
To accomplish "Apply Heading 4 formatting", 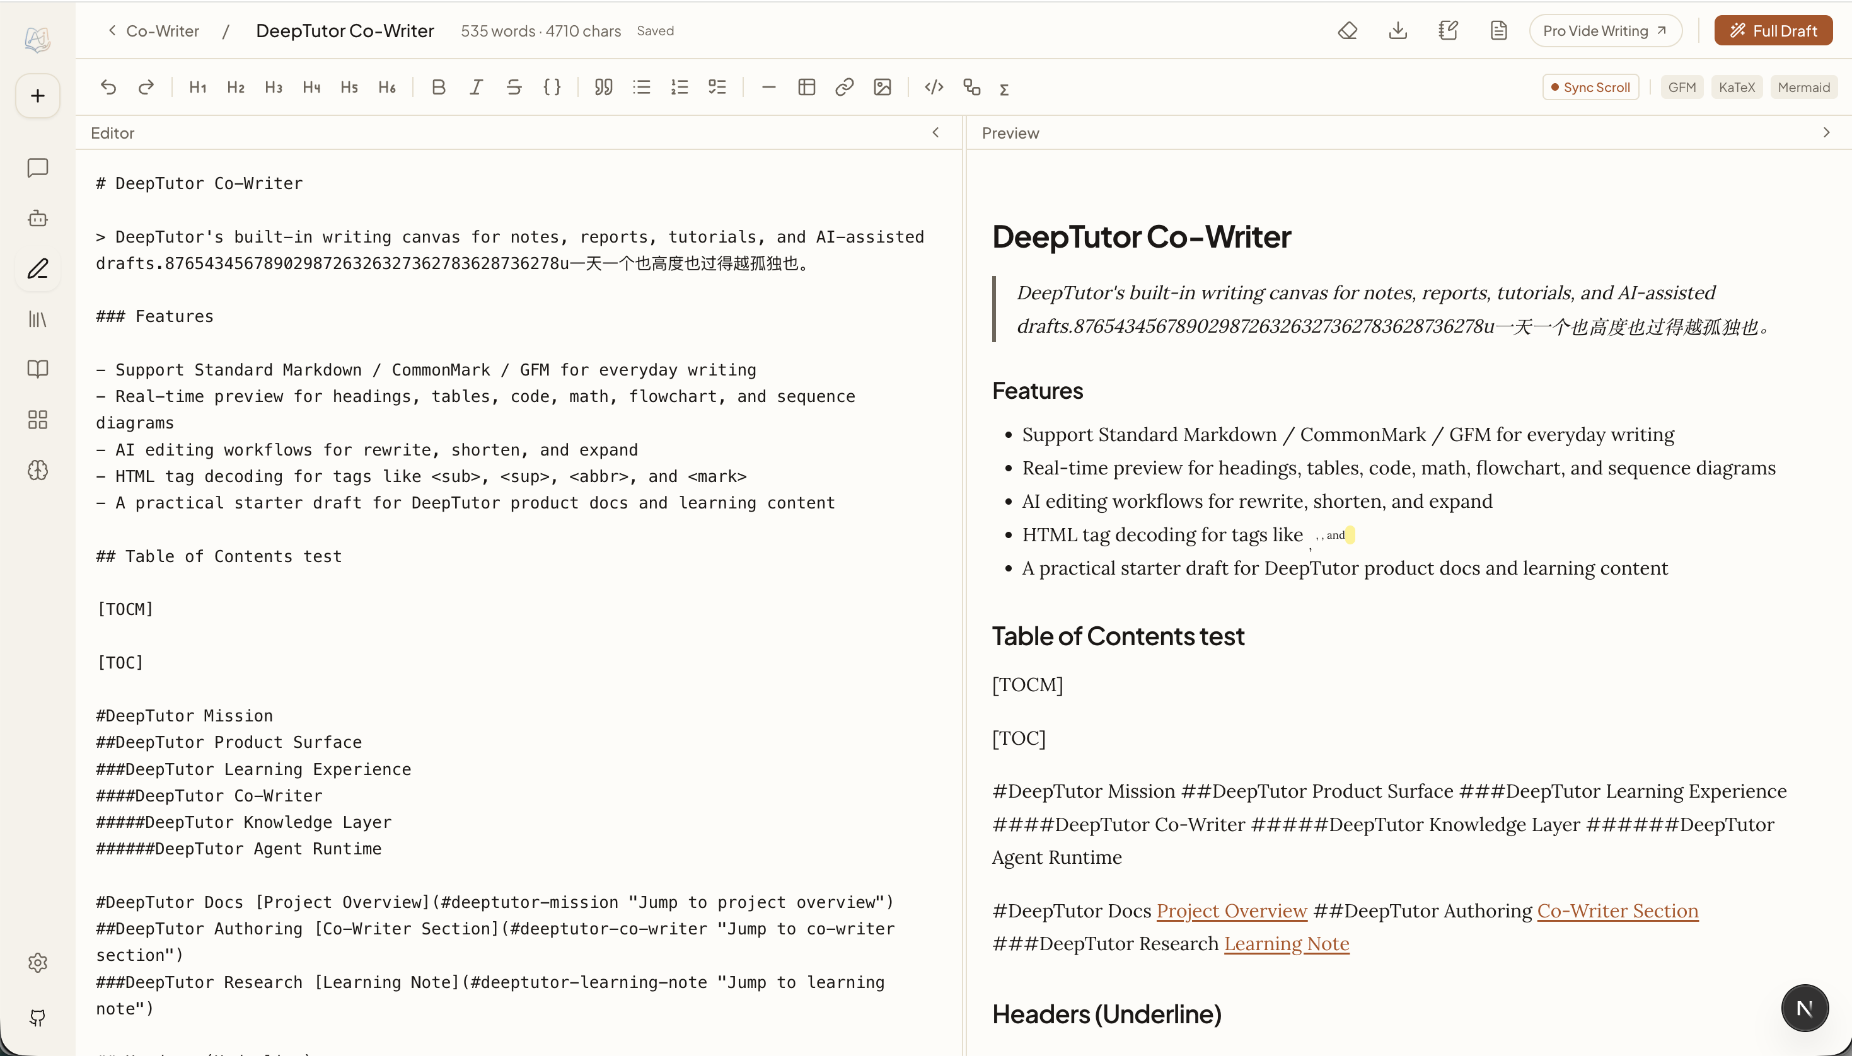I will (311, 87).
